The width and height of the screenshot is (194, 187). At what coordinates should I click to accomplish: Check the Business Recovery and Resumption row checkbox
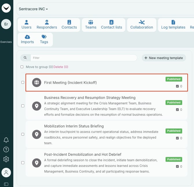click(23, 106)
